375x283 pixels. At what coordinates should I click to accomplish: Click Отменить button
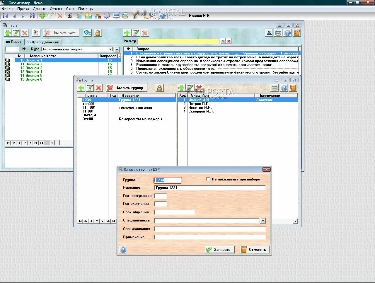pos(255,250)
